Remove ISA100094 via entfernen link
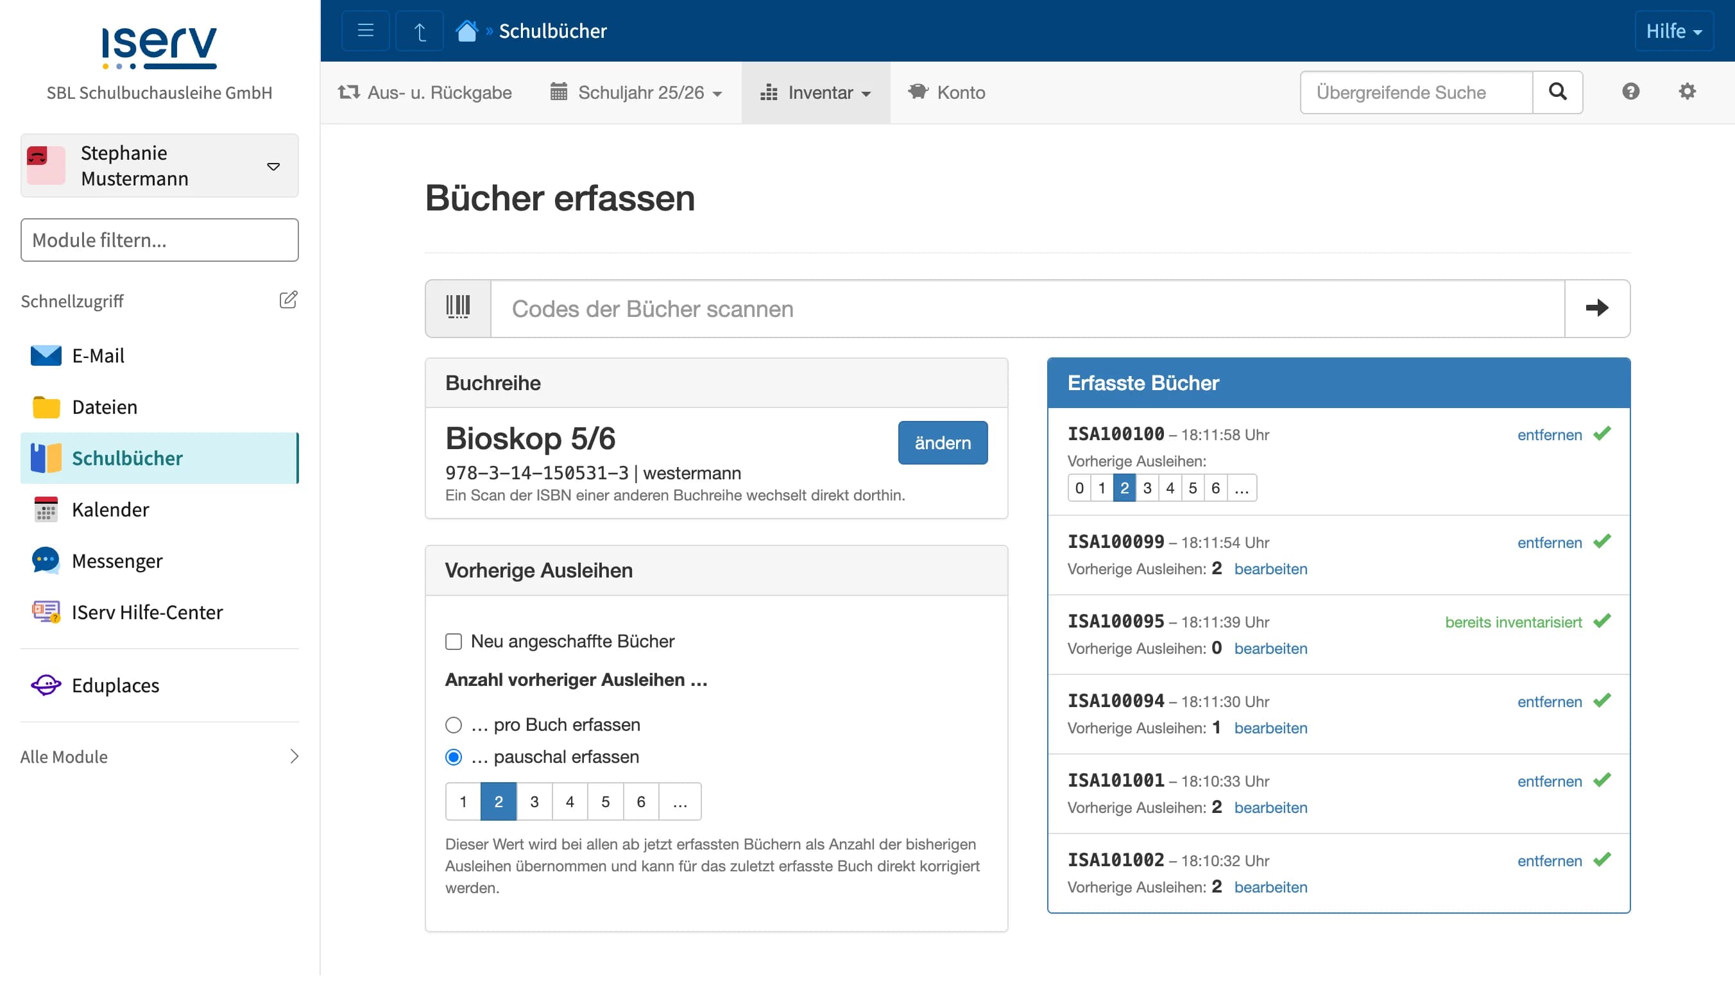The width and height of the screenshot is (1735, 983). (x=1550, y=701)
